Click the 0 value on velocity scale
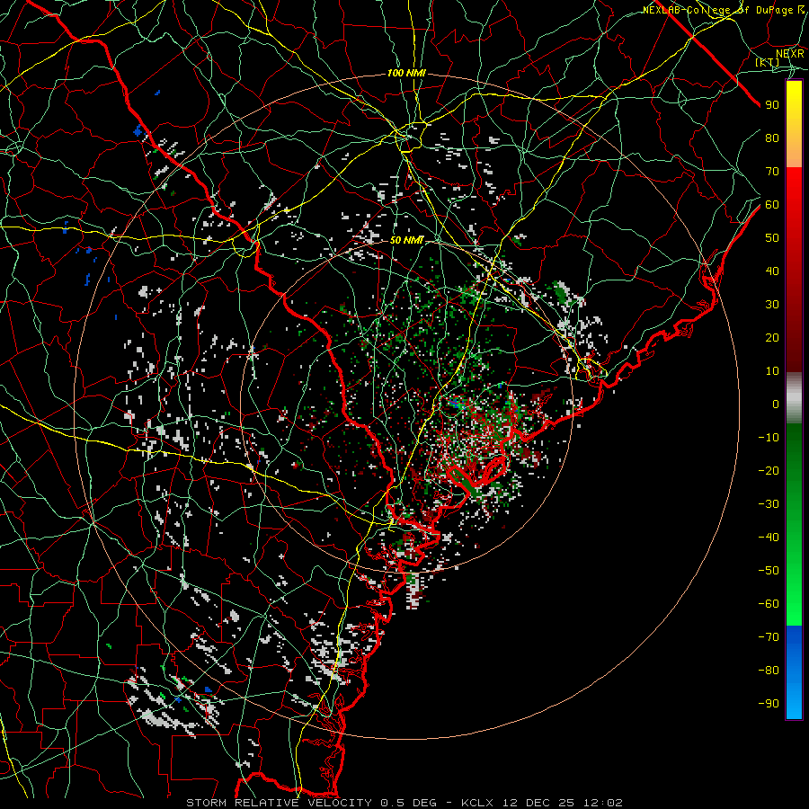The height and width of the screenshot is (809, 809). pos(776,404)
